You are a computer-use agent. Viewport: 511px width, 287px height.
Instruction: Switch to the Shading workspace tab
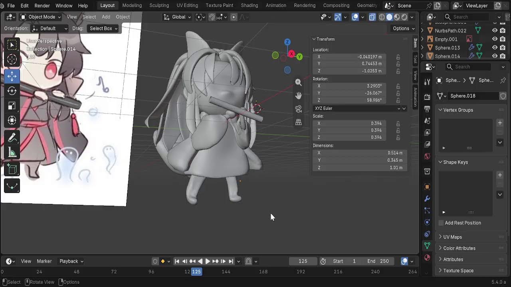tap(249, 6)
